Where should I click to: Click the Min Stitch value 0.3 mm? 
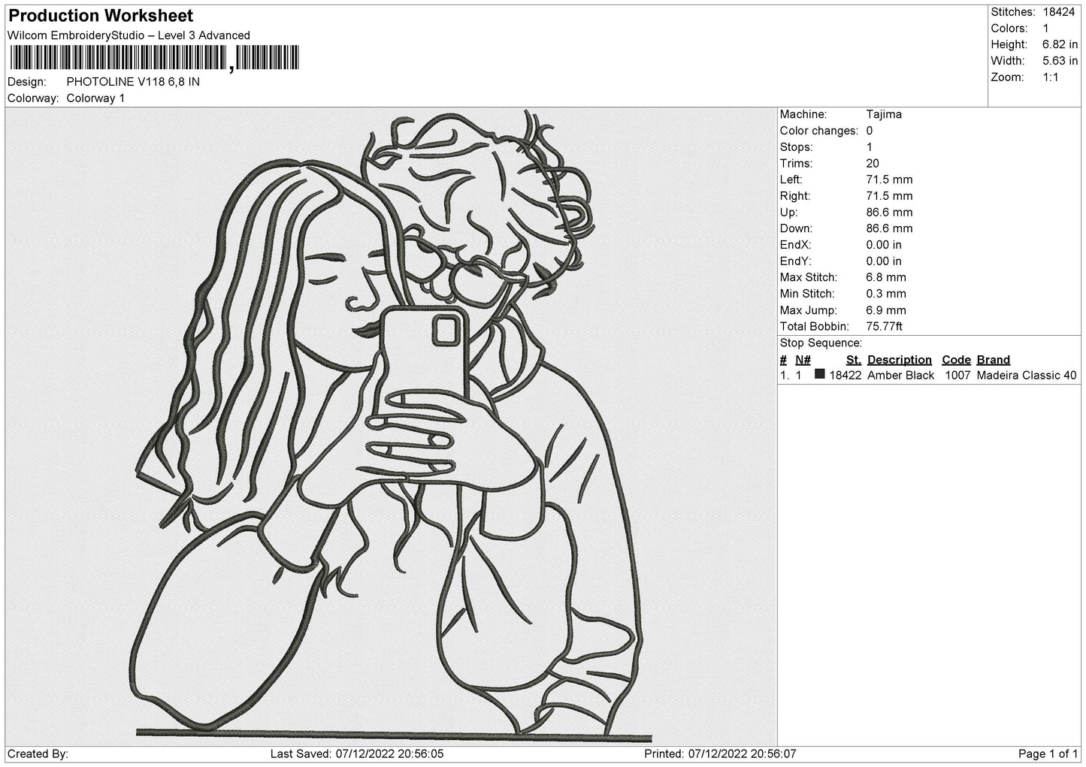coord(886,294)
